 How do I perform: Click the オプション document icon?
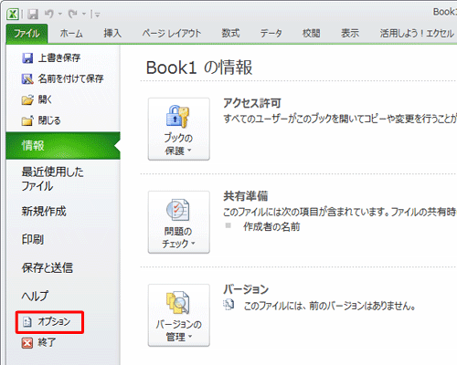[x=27, y=322]
